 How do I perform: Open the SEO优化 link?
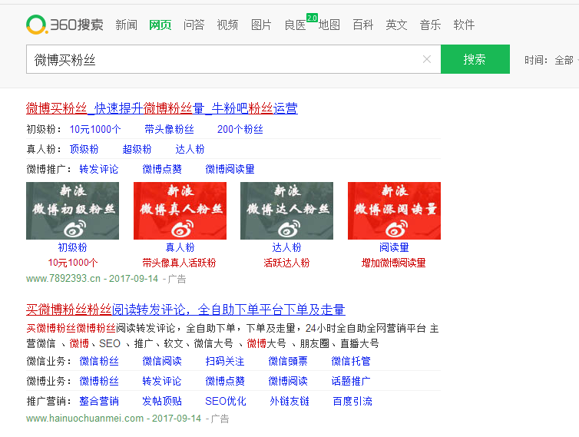tap(226, 401)
